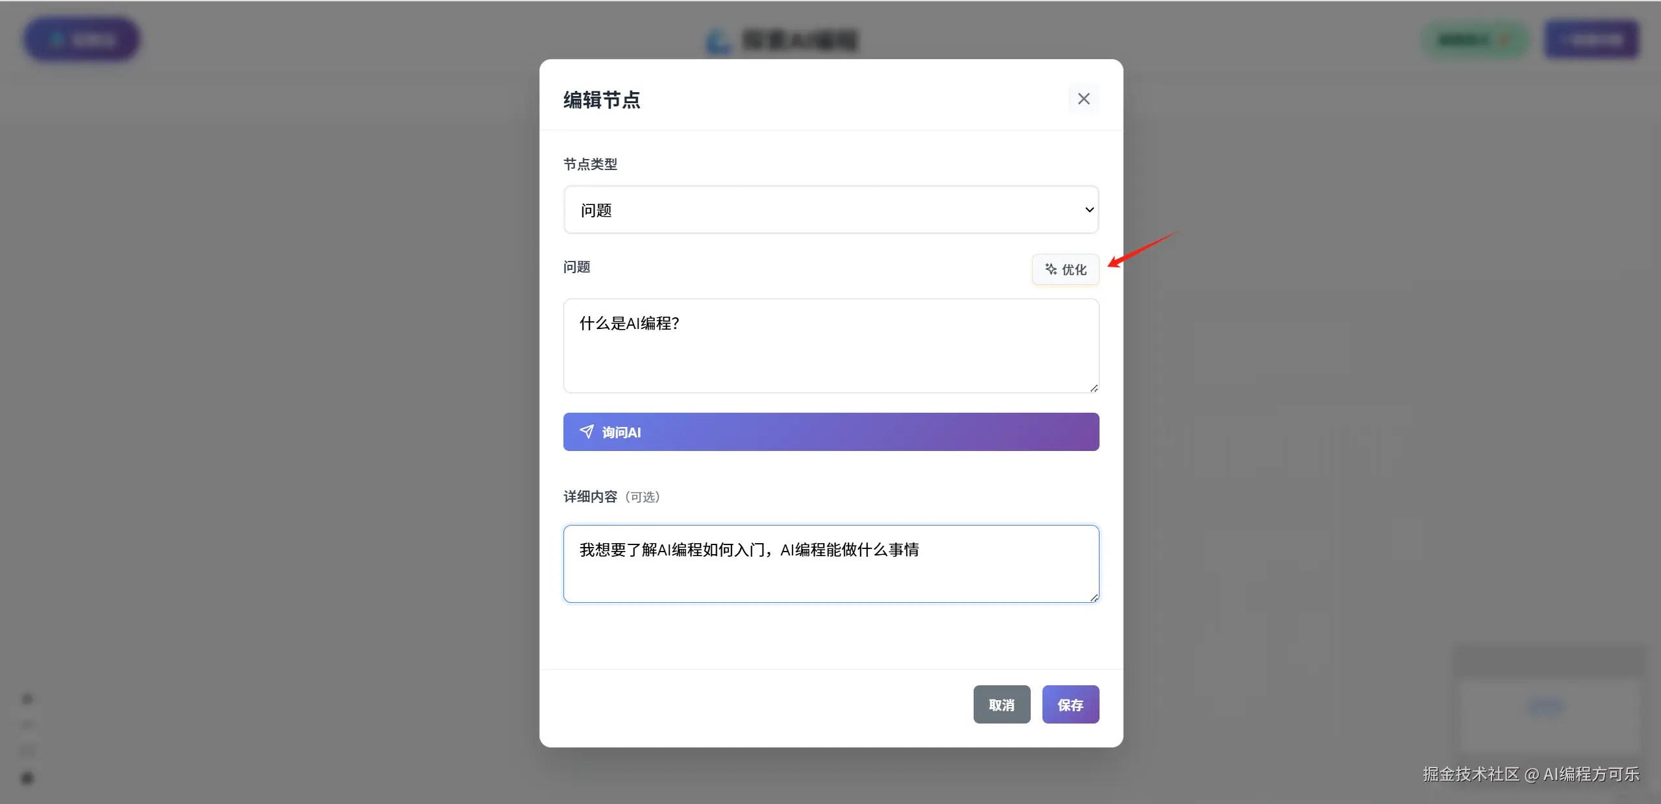Focus the 什么是AI编程? question text area
Viewport: 1661px width, 804px height.
[831, 345]
